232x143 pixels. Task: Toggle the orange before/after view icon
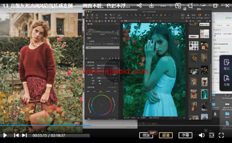[x=200, y=15]
